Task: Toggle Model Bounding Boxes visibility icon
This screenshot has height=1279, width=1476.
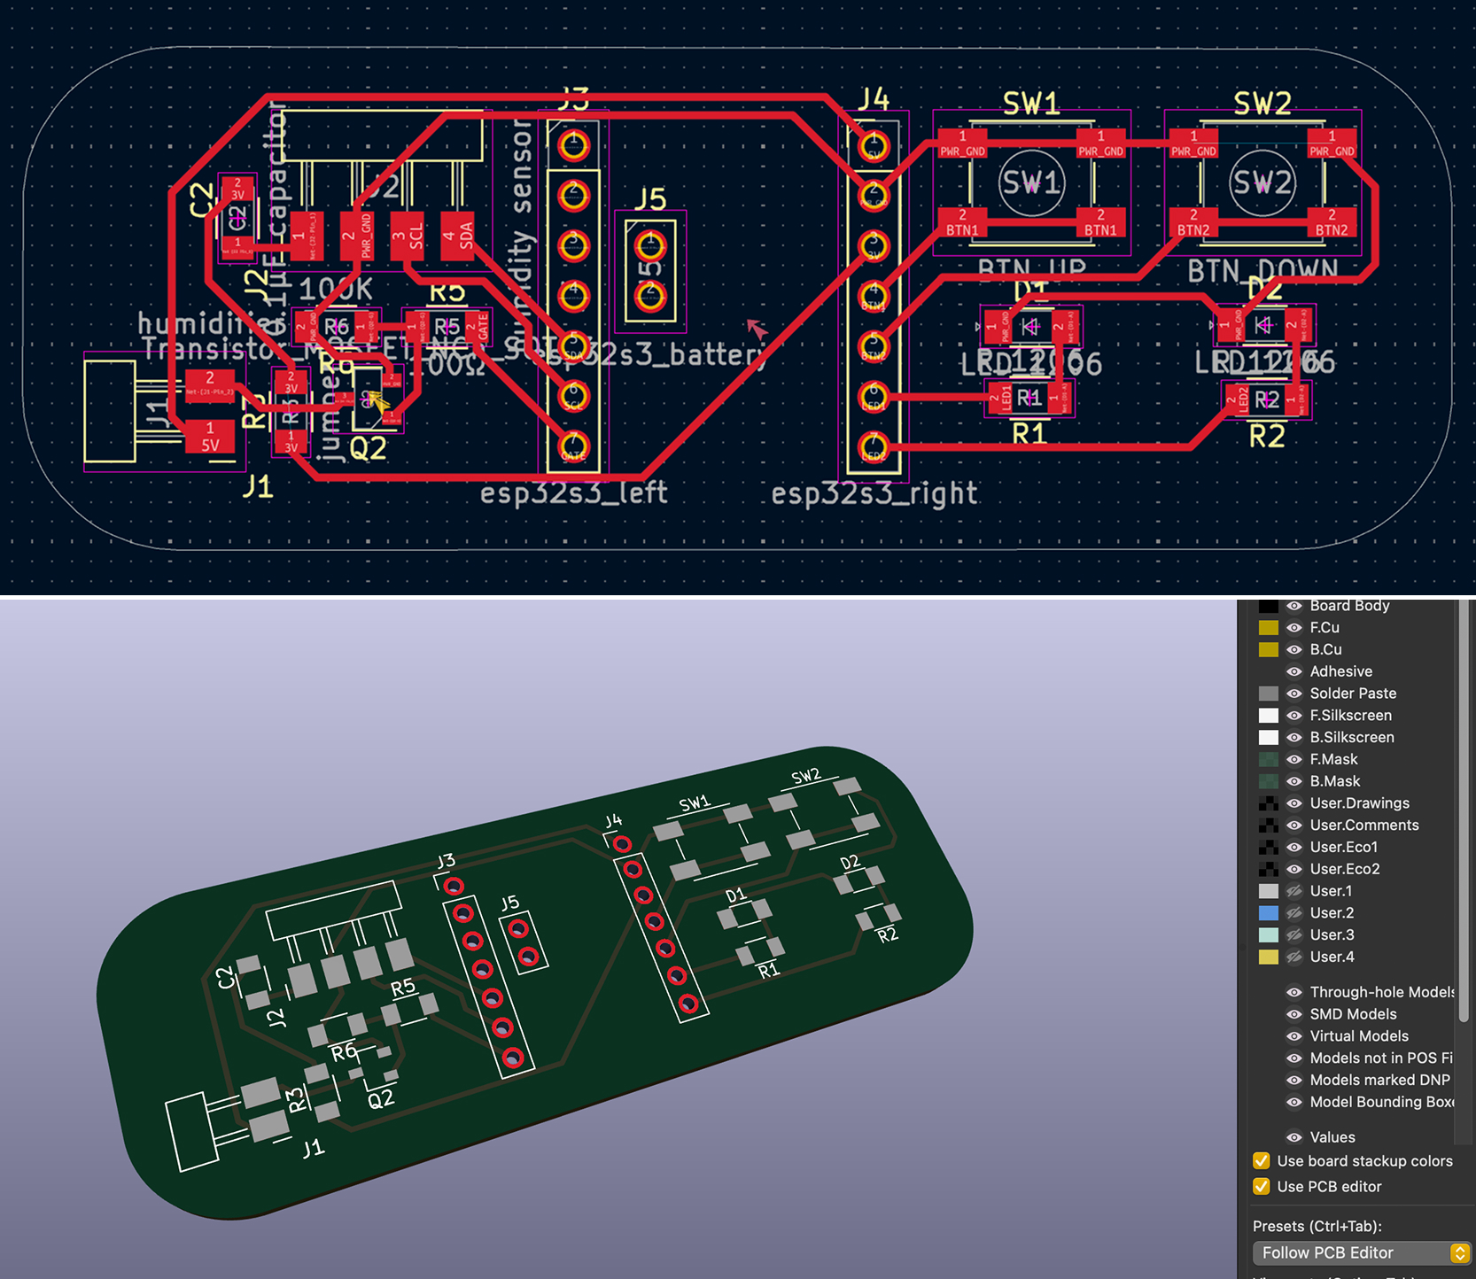Action: coord(1293,1102)
